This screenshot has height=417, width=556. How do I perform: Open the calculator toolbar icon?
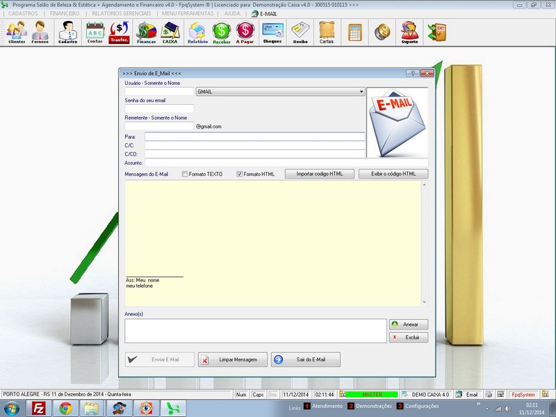(355, 32)
